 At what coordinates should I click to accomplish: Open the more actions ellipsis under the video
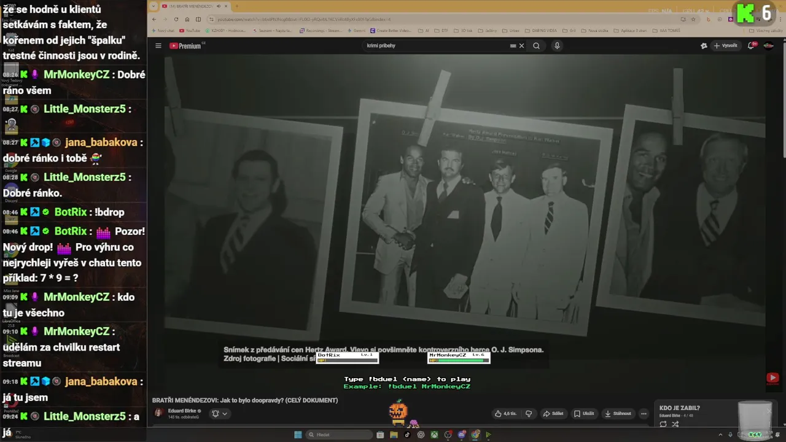tap(644, 414)
